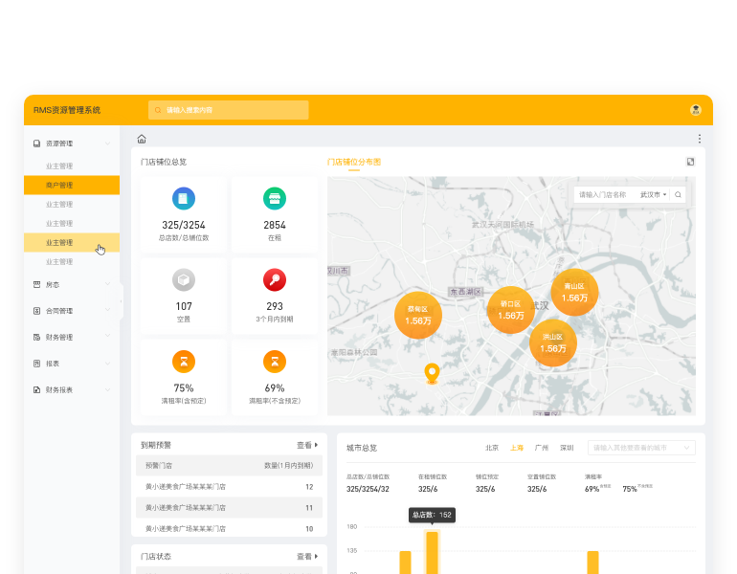The width and height of the screenshot is (737, 574).
Task: Open the other-city dropdown in 城市总览
Action: [x=641, y=447]
